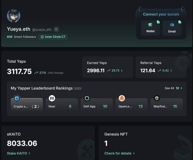
Task: Click the Earned Yaps value 2996.11
Action: coord(96,71)
